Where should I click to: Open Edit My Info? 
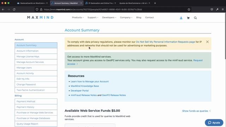(x=36, y=79)
